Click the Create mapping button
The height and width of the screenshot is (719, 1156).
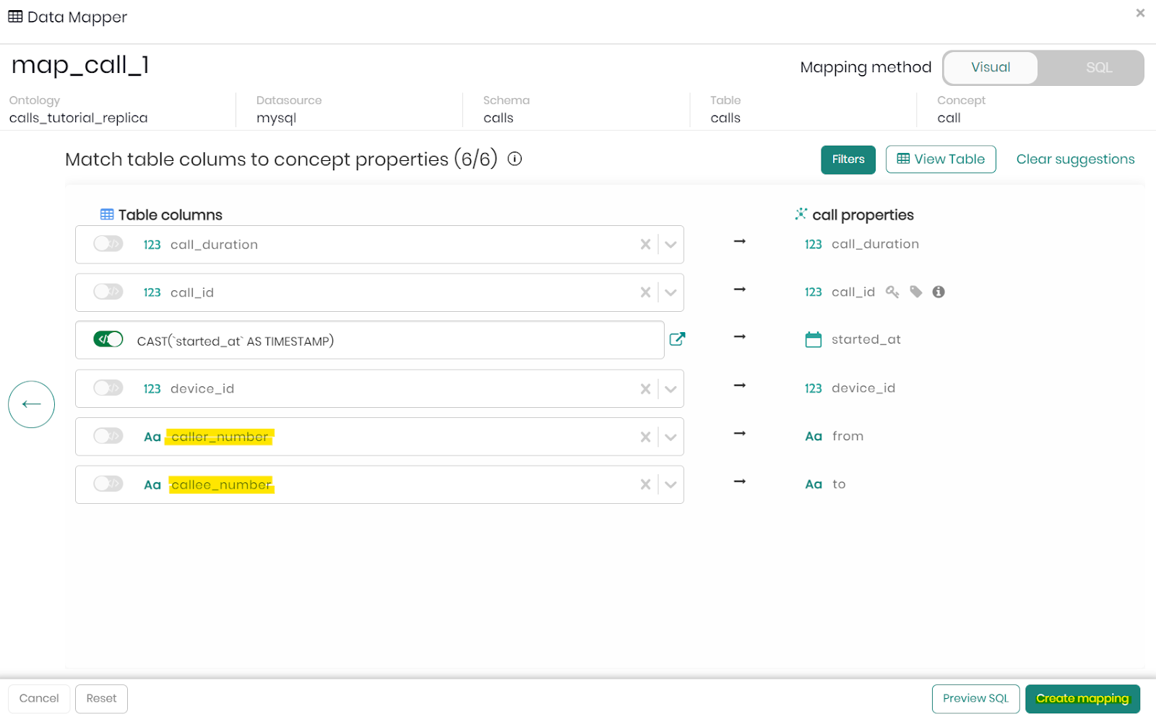pos(1082,699)
